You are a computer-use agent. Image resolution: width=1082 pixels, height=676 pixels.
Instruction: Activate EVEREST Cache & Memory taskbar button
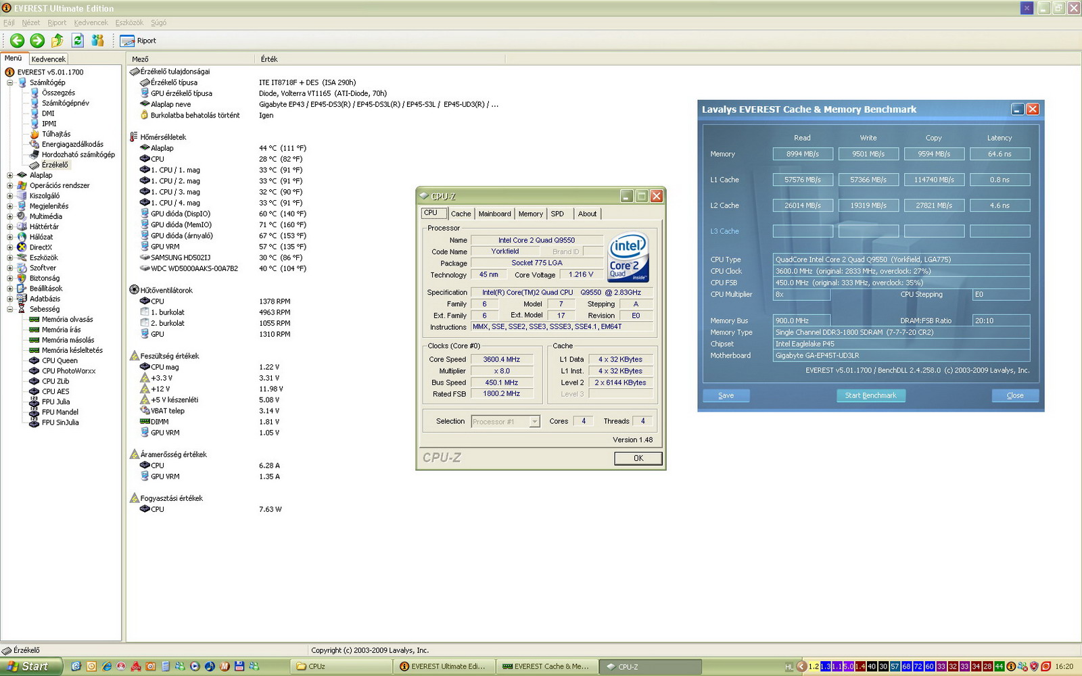[547, 667]
